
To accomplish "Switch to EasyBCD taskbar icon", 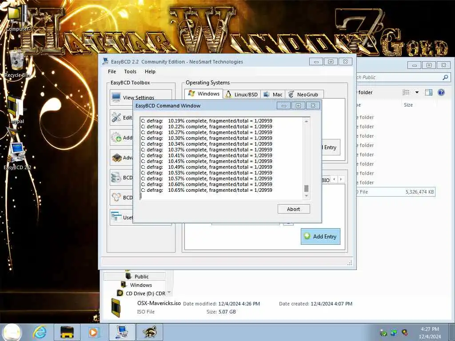I will point(122,332).
